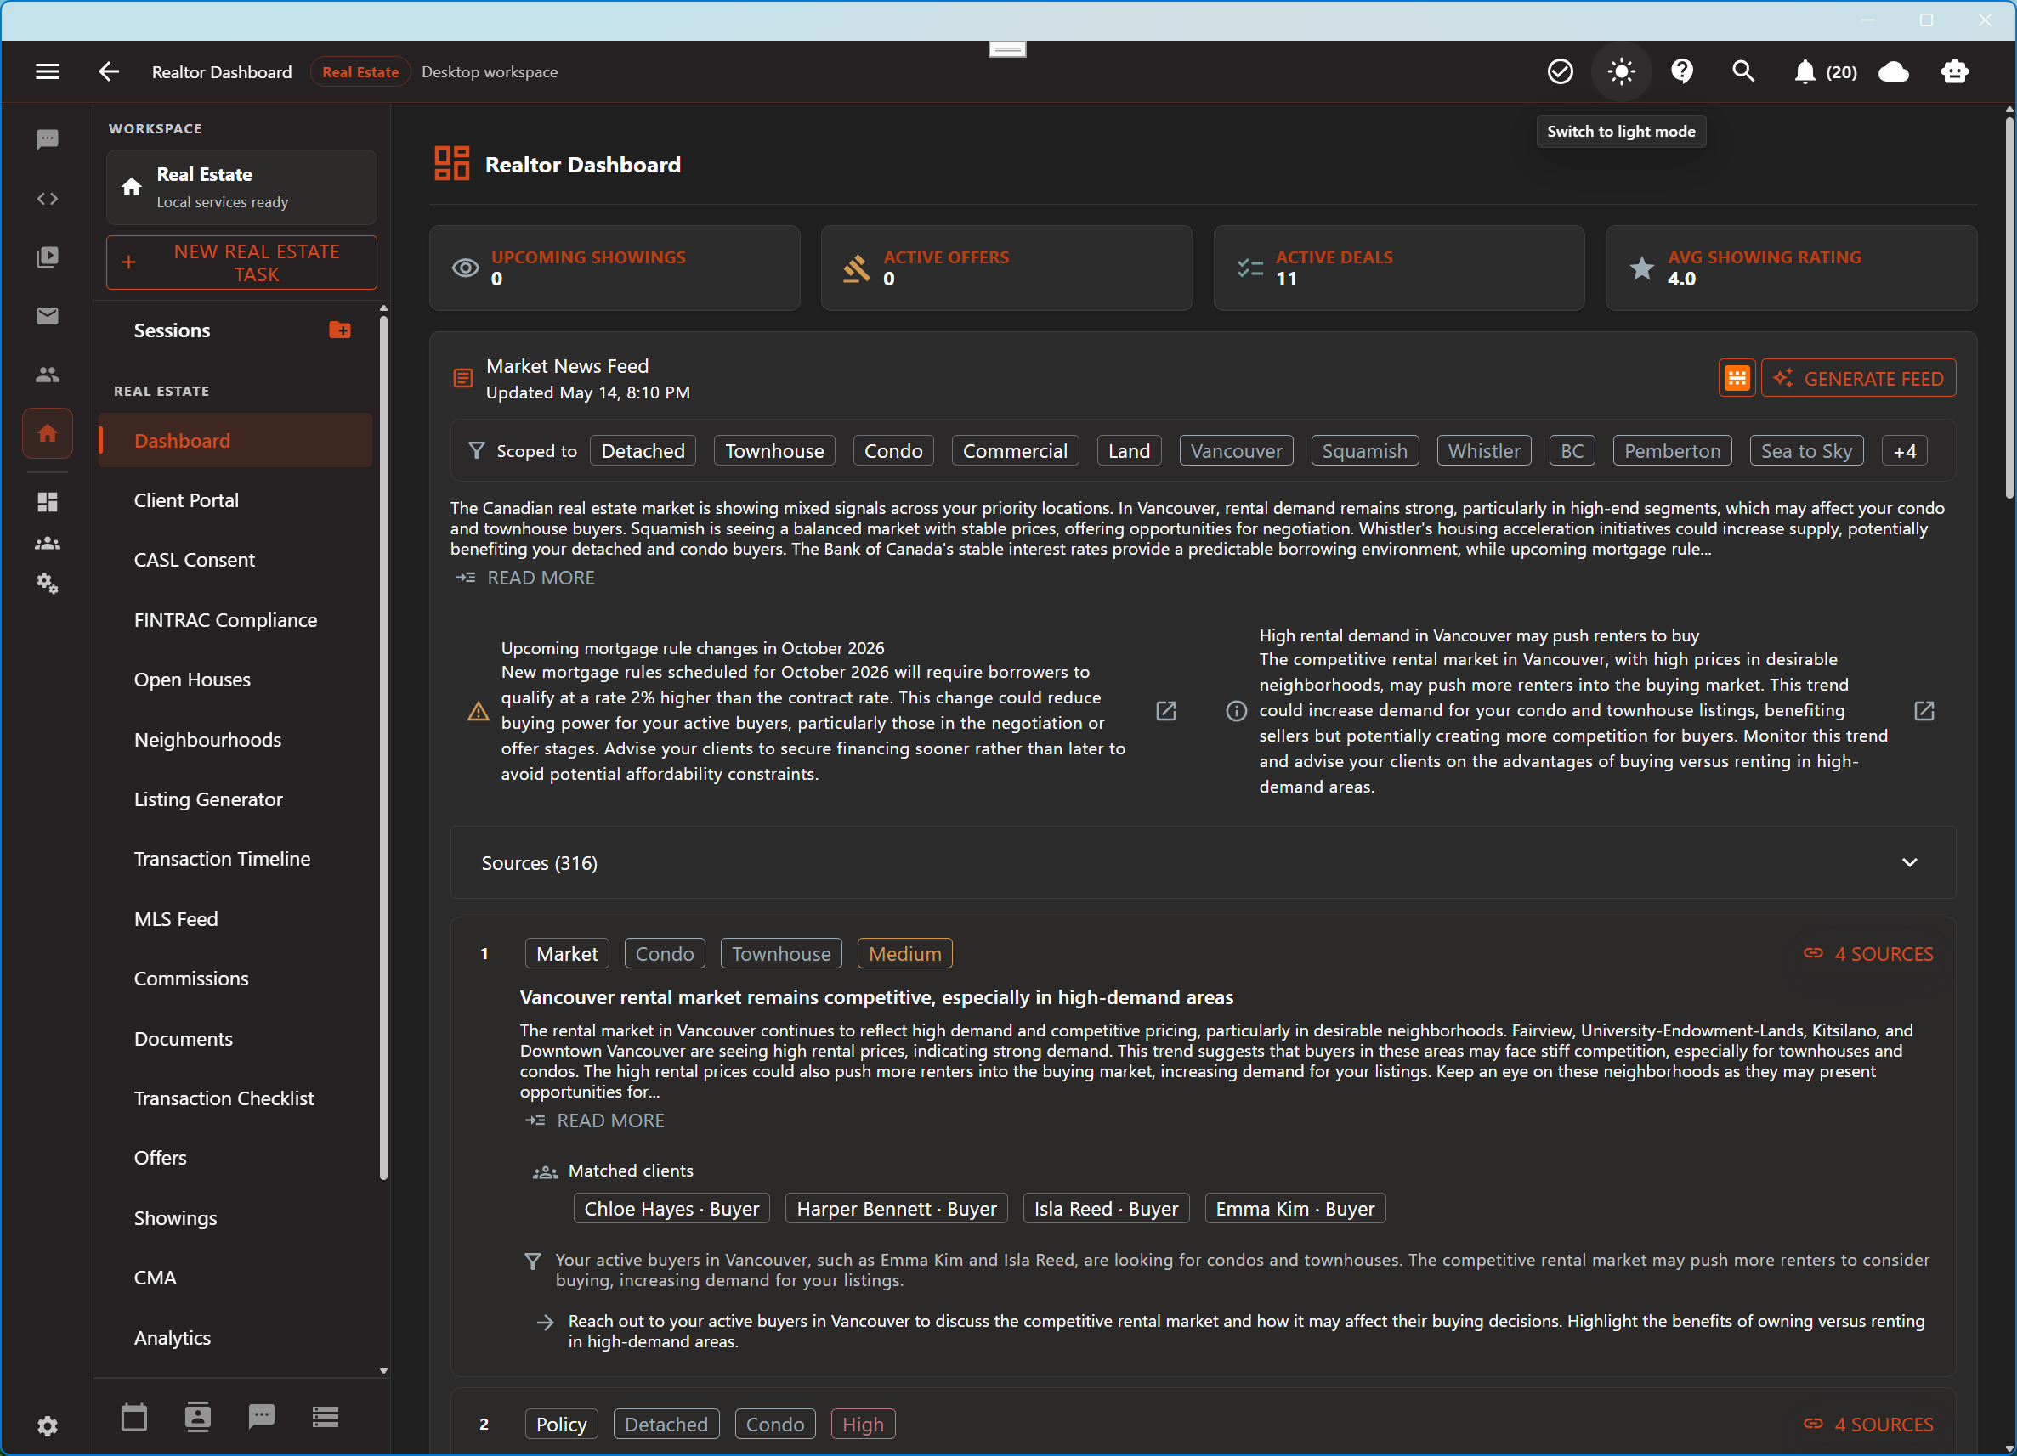Image resolution: width=2017 pixels, height=1456 pixels.
Task: Open mortgage rule changes external link
Action: tap(1166, 711)
